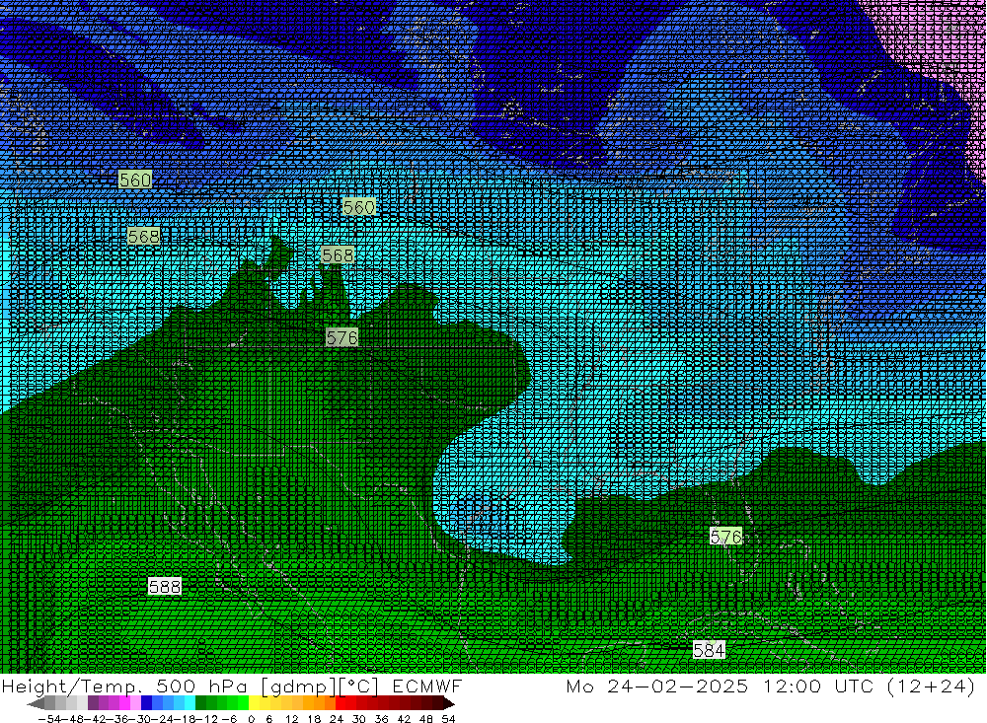Select the 576 label below the 568 labels
The image size is (987, 723).
(x=342, y=337)
